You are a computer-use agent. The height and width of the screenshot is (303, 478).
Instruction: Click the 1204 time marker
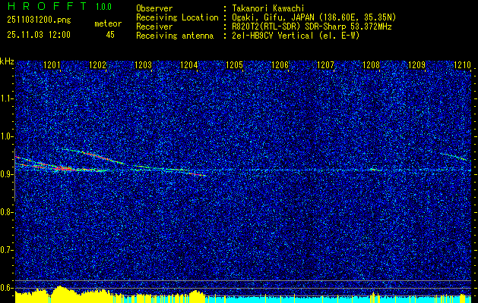point(189,65)
